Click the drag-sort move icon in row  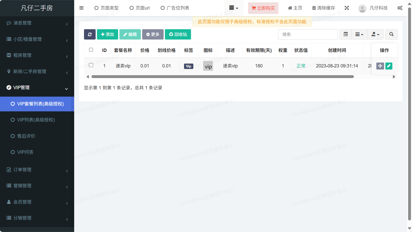tap(380, 66)
